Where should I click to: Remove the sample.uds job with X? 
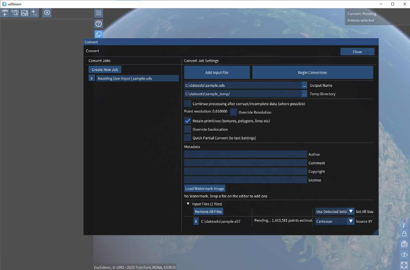coord(92,78)
